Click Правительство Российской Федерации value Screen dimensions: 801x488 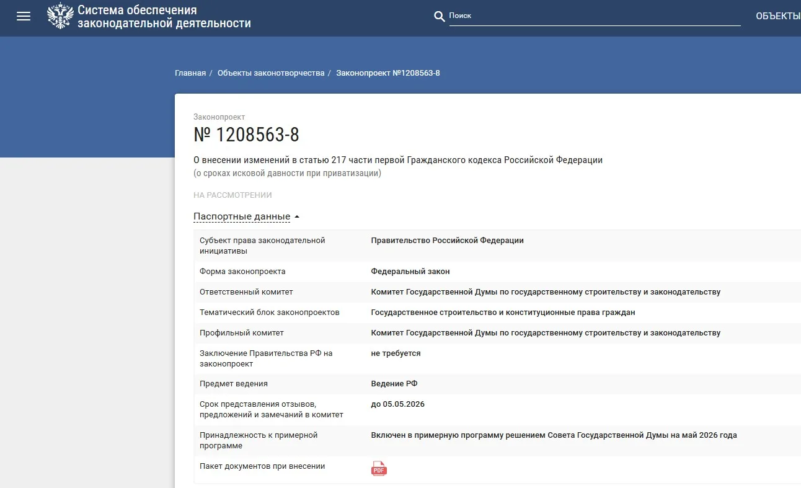coord(448,241)
